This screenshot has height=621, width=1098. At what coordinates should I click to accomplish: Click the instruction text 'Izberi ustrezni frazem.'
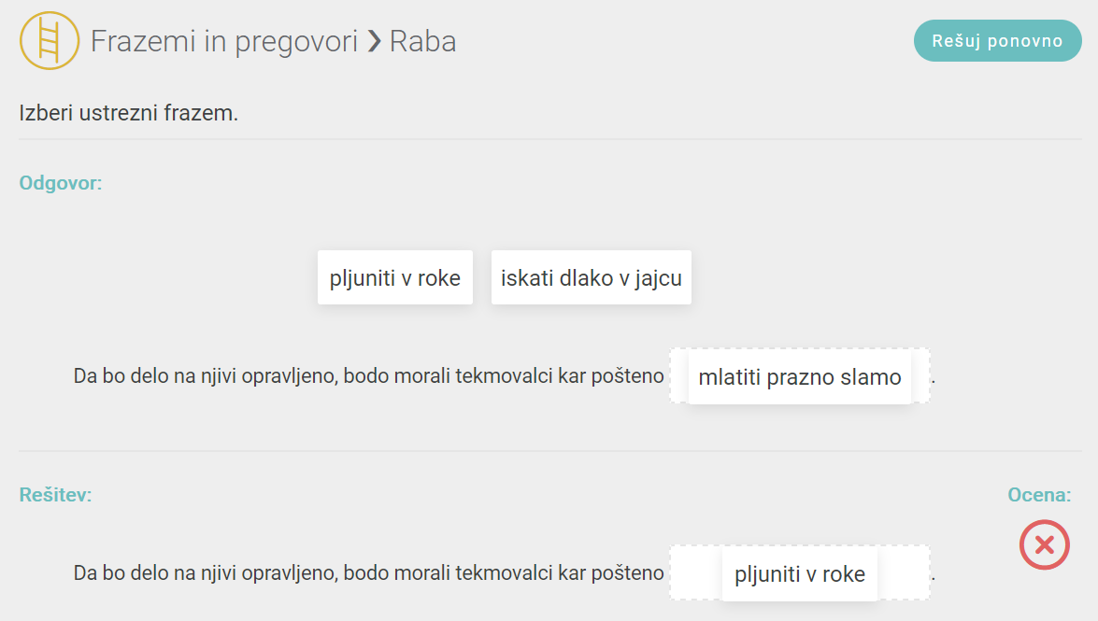coord(129,114)
